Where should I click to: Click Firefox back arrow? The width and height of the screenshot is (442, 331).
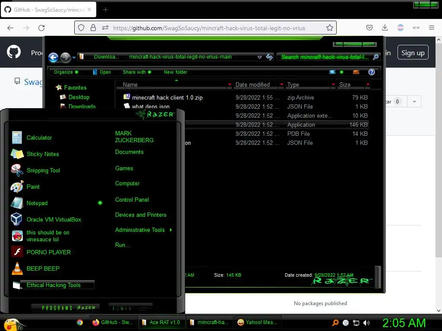click(x=10, y=28)
